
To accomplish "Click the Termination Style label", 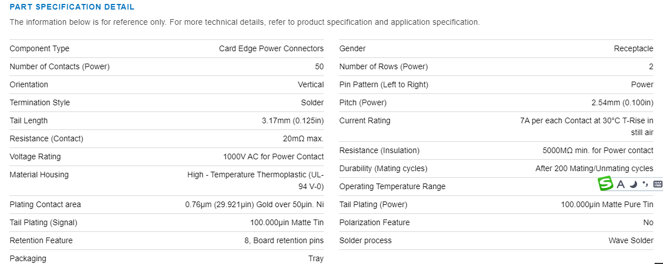I will 40,102.
